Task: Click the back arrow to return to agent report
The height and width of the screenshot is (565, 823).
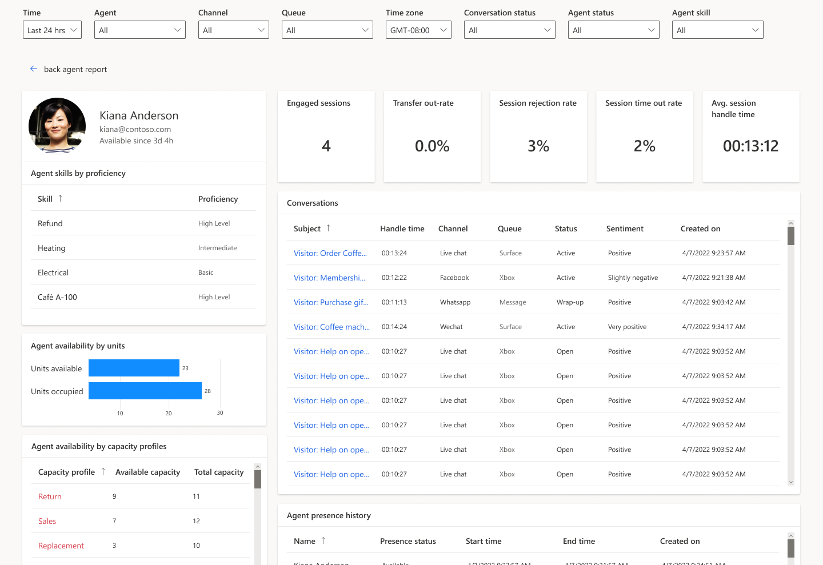Action: (34, 69)
